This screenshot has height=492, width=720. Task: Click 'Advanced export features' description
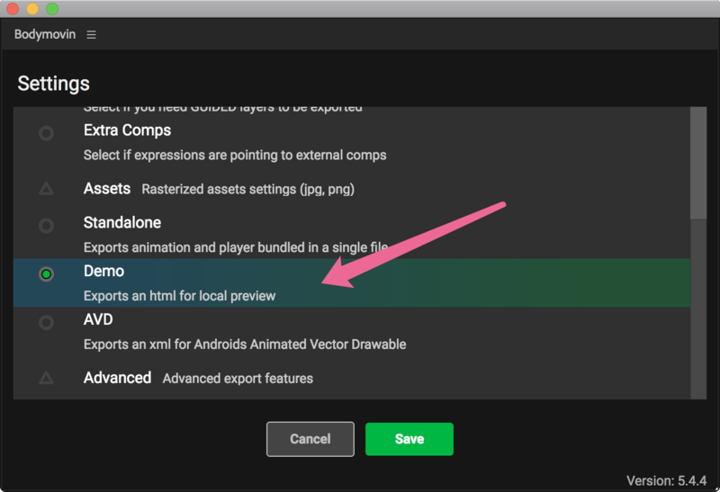238,378
